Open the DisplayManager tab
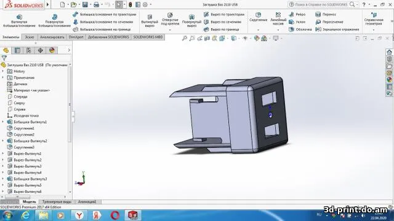The height and width of the screenshot is (221, 394). point(52,50)
